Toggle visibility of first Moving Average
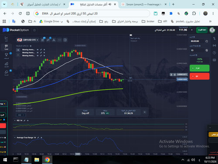218x164 pixels. click(x=37, y=50)
